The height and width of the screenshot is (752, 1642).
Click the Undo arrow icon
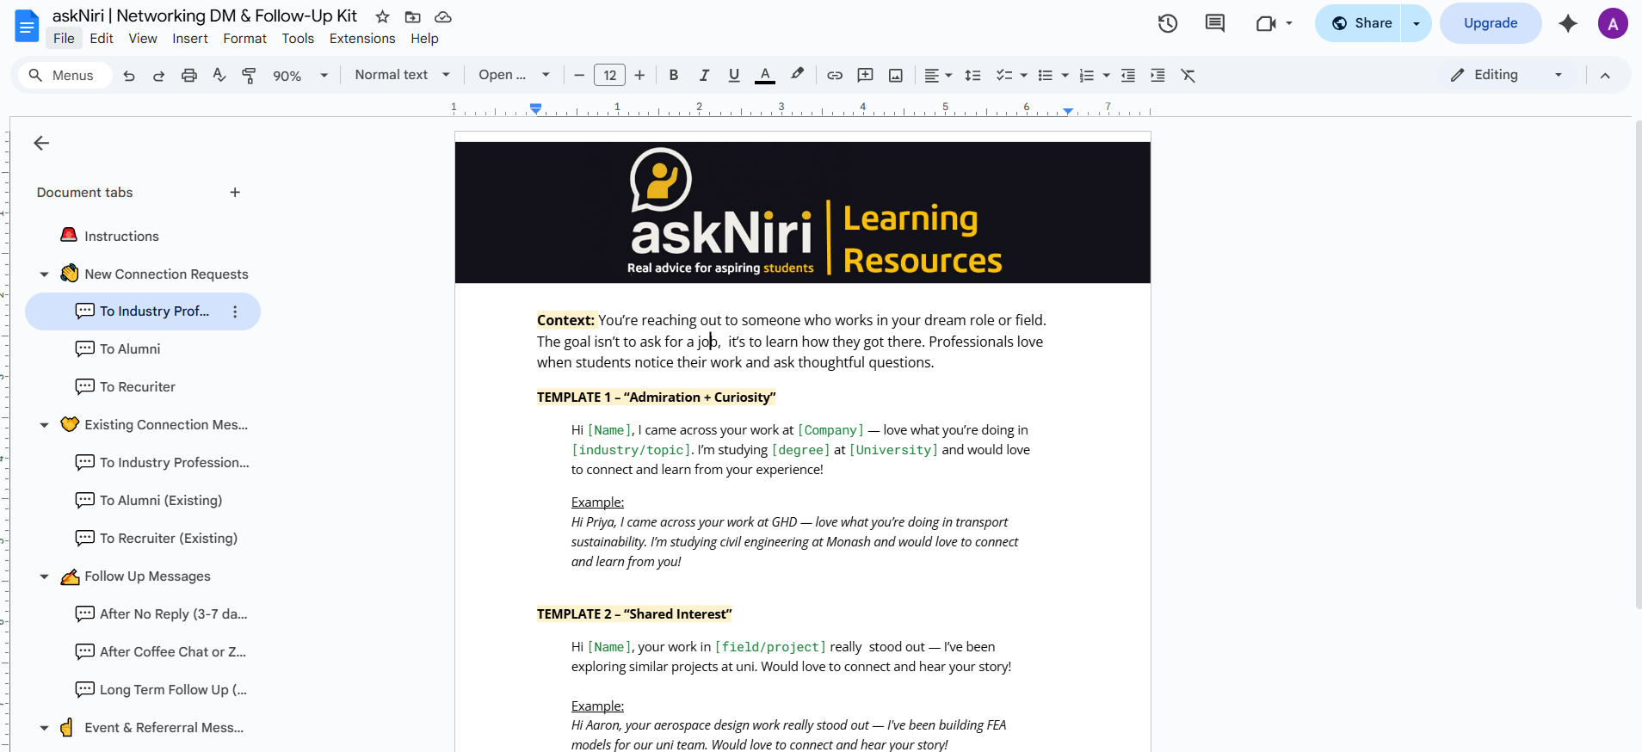129,76
